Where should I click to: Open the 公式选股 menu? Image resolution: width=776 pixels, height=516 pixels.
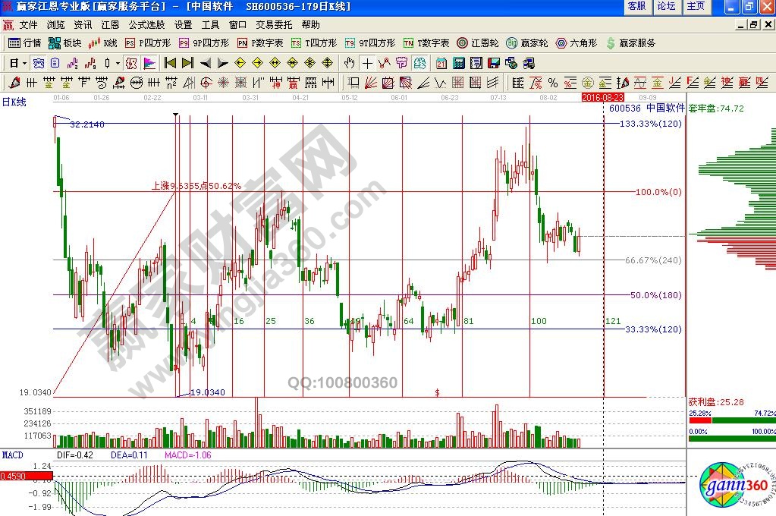146,25
